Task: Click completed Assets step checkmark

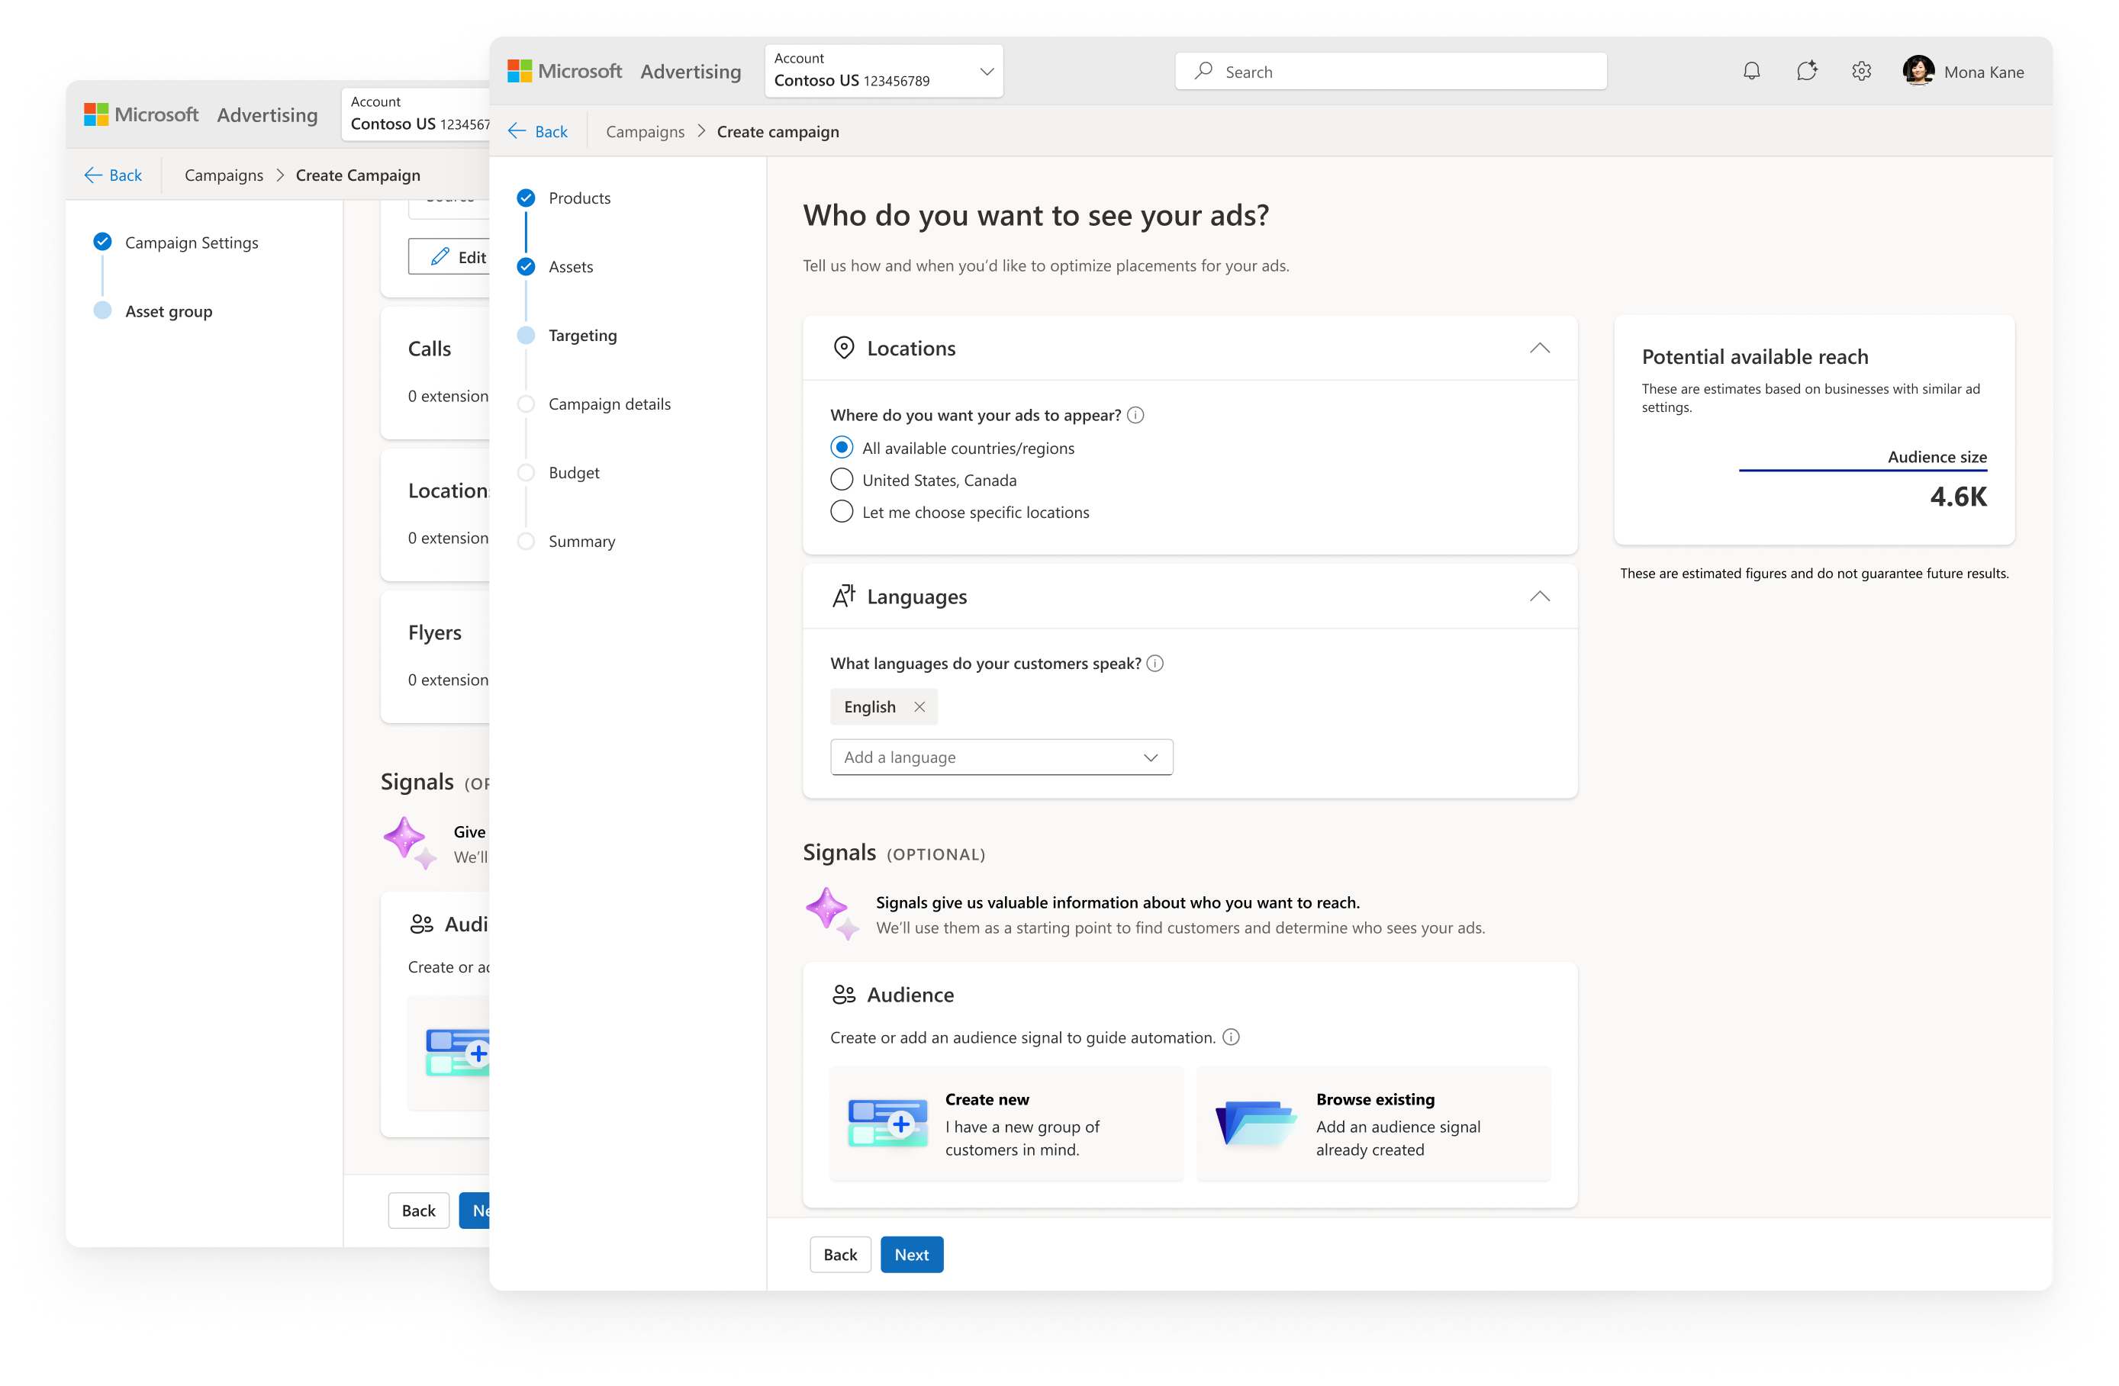Action: tap(527, 266)
